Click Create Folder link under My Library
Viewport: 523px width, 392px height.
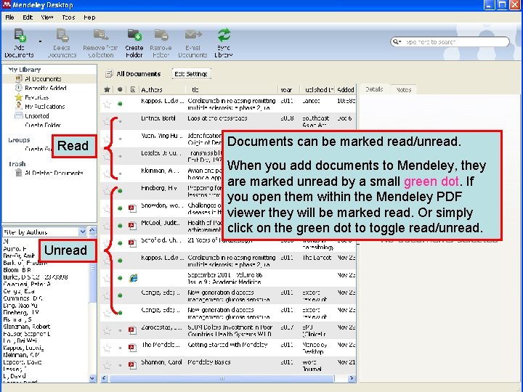coord(43,126)
